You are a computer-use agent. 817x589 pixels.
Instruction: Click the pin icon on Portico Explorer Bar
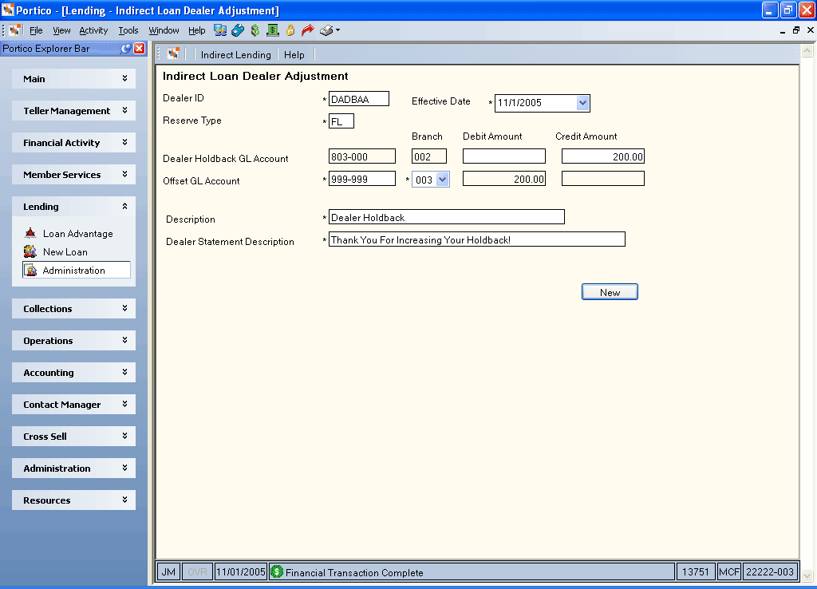(x=125, y=49)
